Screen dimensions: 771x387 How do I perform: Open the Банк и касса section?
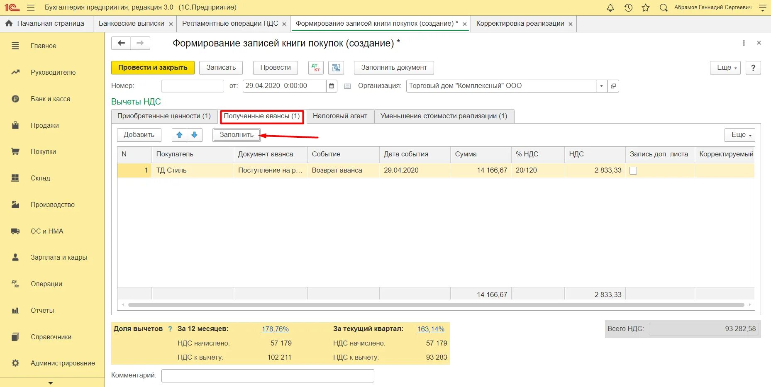click(x=51, y=99)
